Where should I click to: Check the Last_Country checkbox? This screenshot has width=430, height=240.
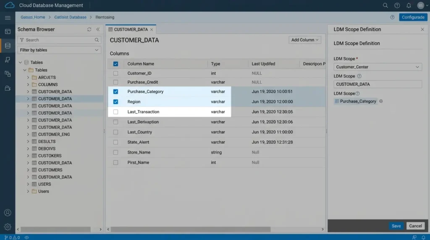[116, 132]
